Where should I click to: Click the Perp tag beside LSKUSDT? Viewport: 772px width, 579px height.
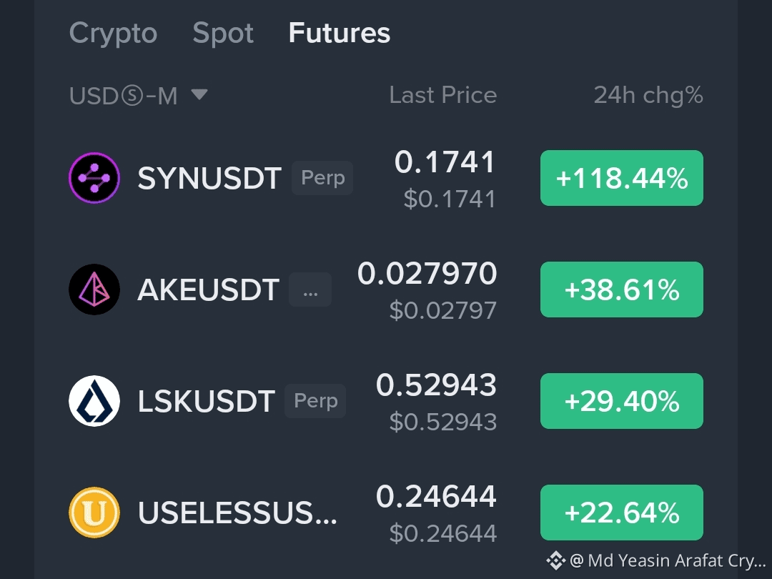pos(316,401)
